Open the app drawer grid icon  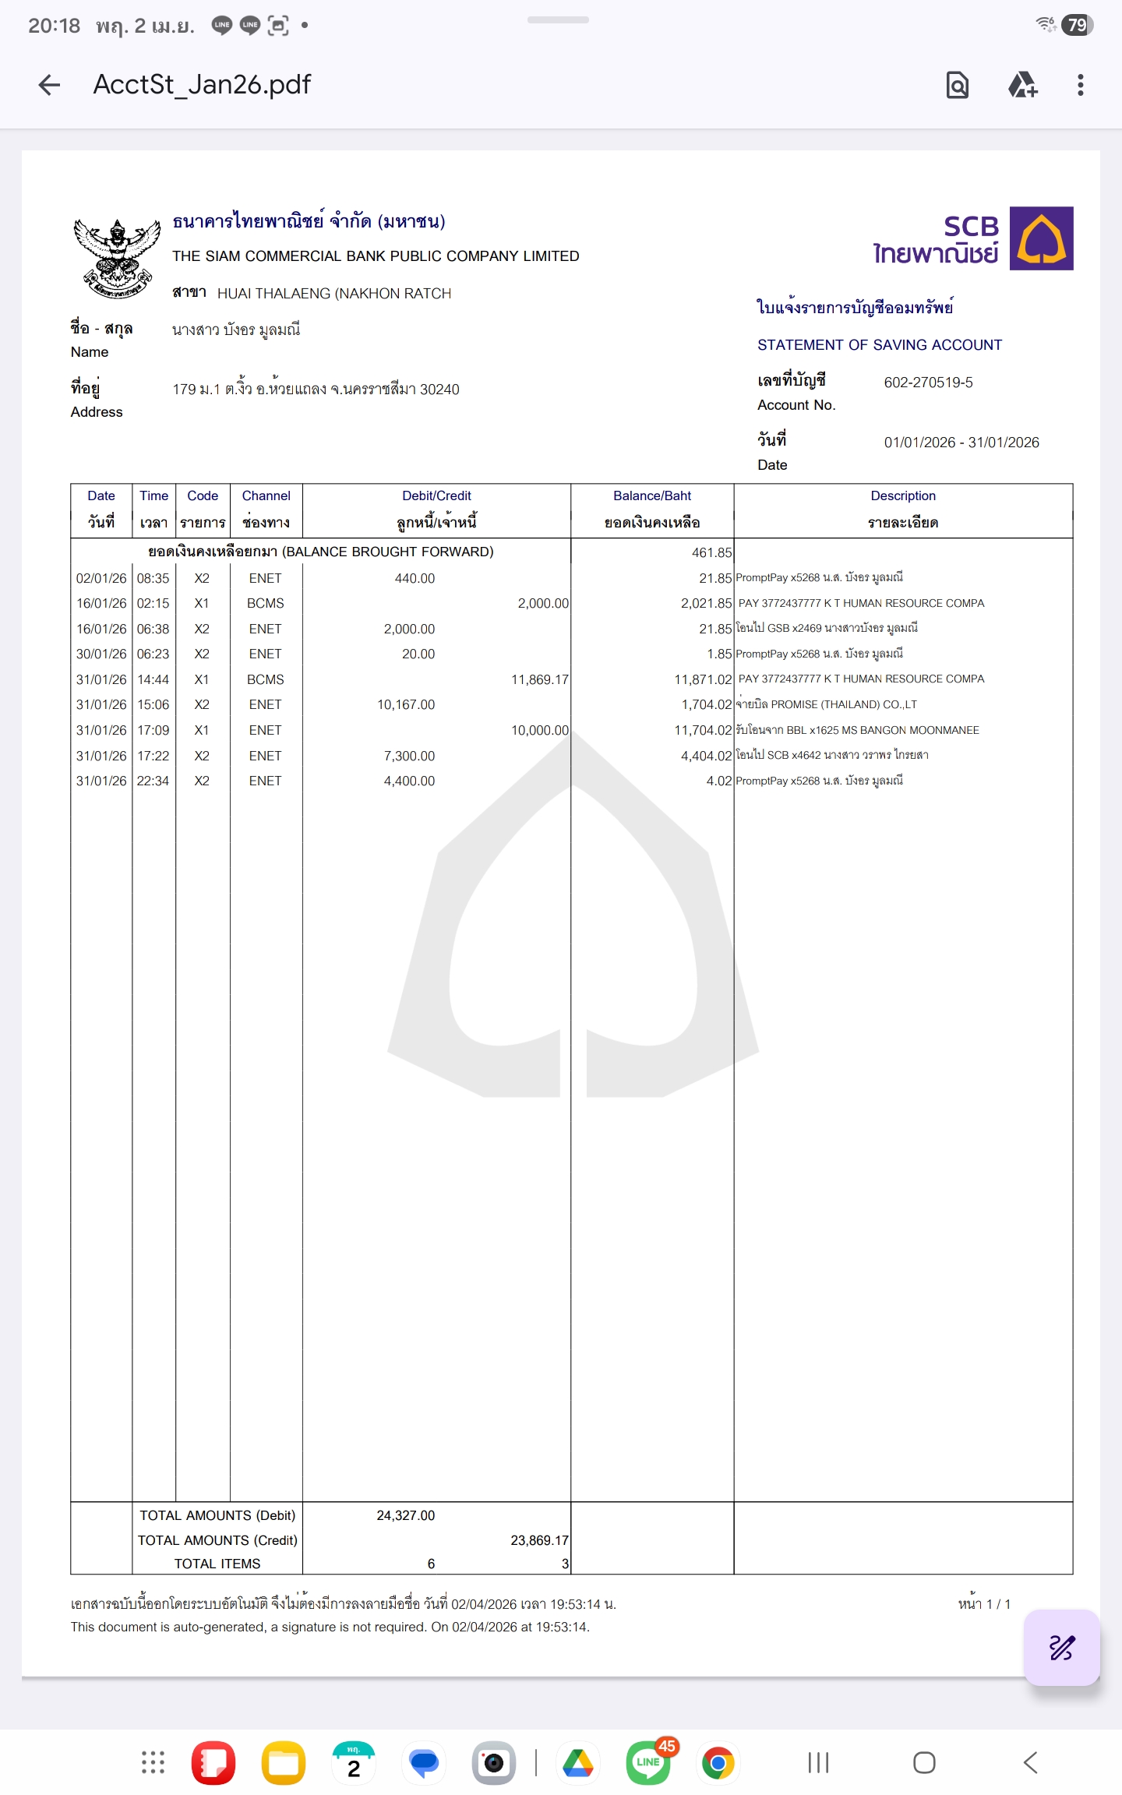tap(153, 1762)
